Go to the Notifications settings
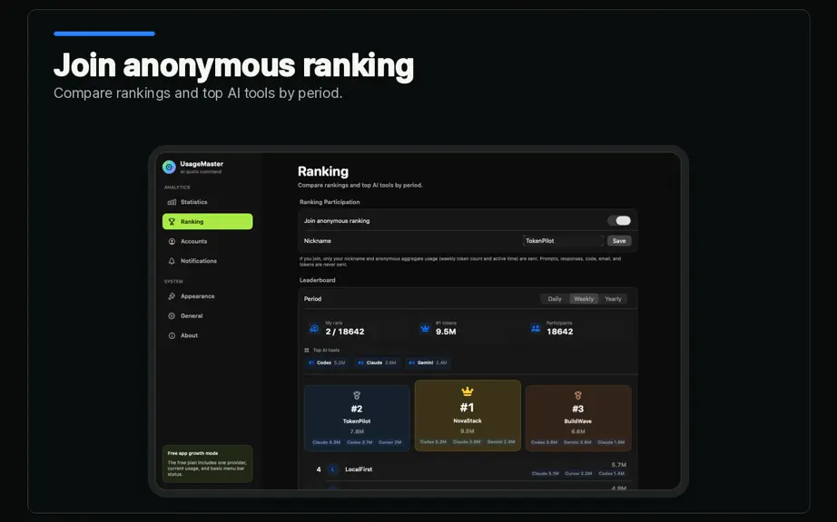Viewport: 837px width, 522px height. (x=208, y=261)
